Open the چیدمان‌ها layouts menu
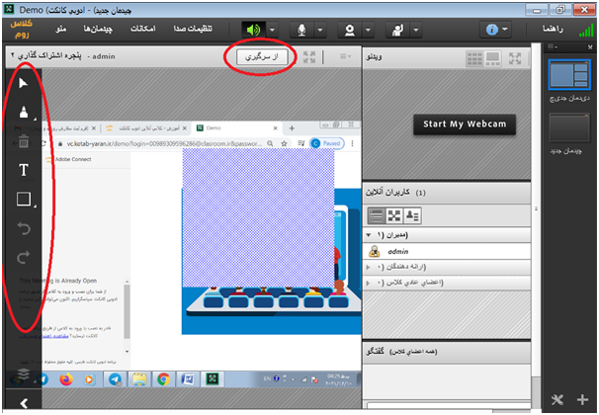This screenshot has height=415, width=599. click(98, 29)
